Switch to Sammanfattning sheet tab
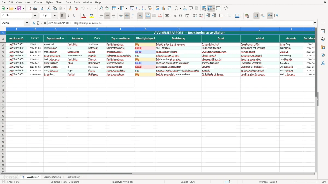Viewport: 328px width, 184px height. point(52,177)
